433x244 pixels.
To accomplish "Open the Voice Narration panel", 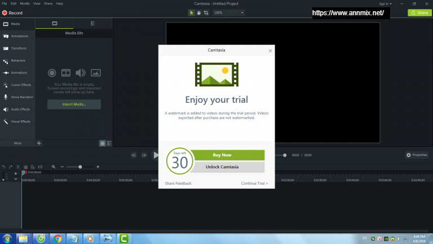I will click(17, 97).
